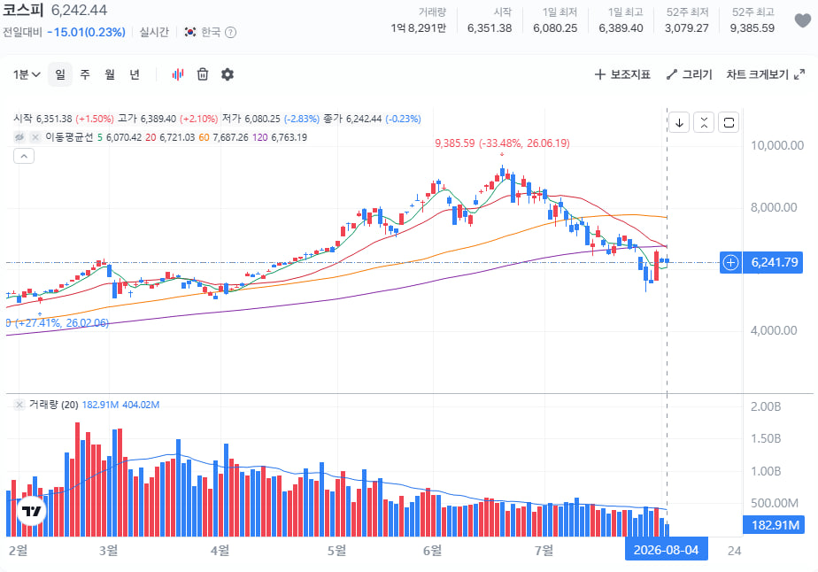The height and width of the screenshot is (572, 818).
Task: Click the 한국 country label
Action: pos(211,33)
